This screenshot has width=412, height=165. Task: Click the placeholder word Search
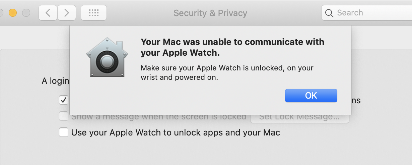coord(350,13)
